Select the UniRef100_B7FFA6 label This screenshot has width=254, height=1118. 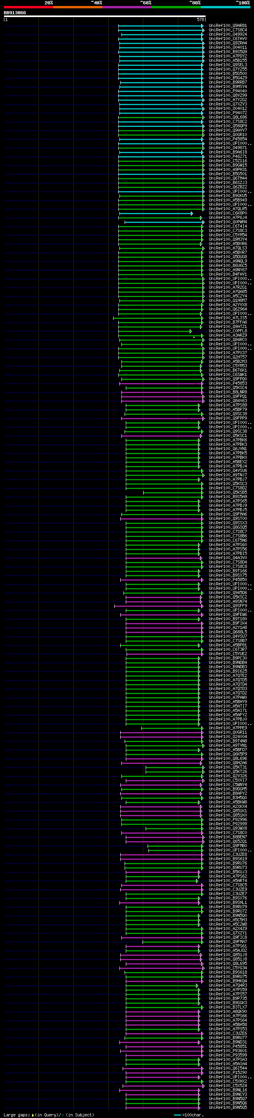(x=228, y=322)
